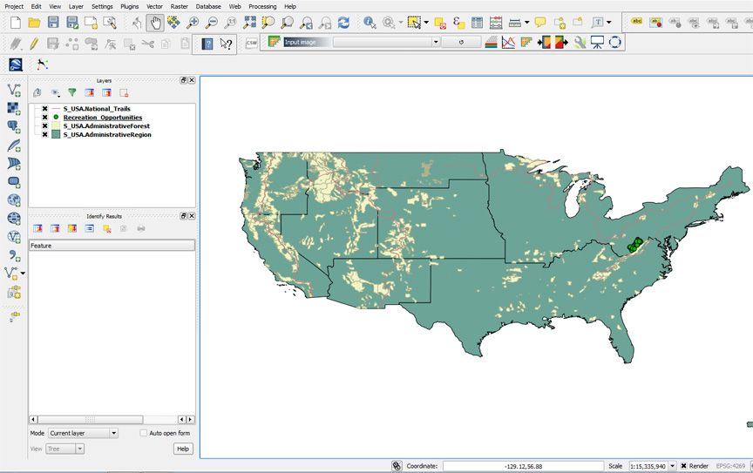Open the View Tree dropdown
This screenshot has height=473, width=753.
(x=64, y=449)
